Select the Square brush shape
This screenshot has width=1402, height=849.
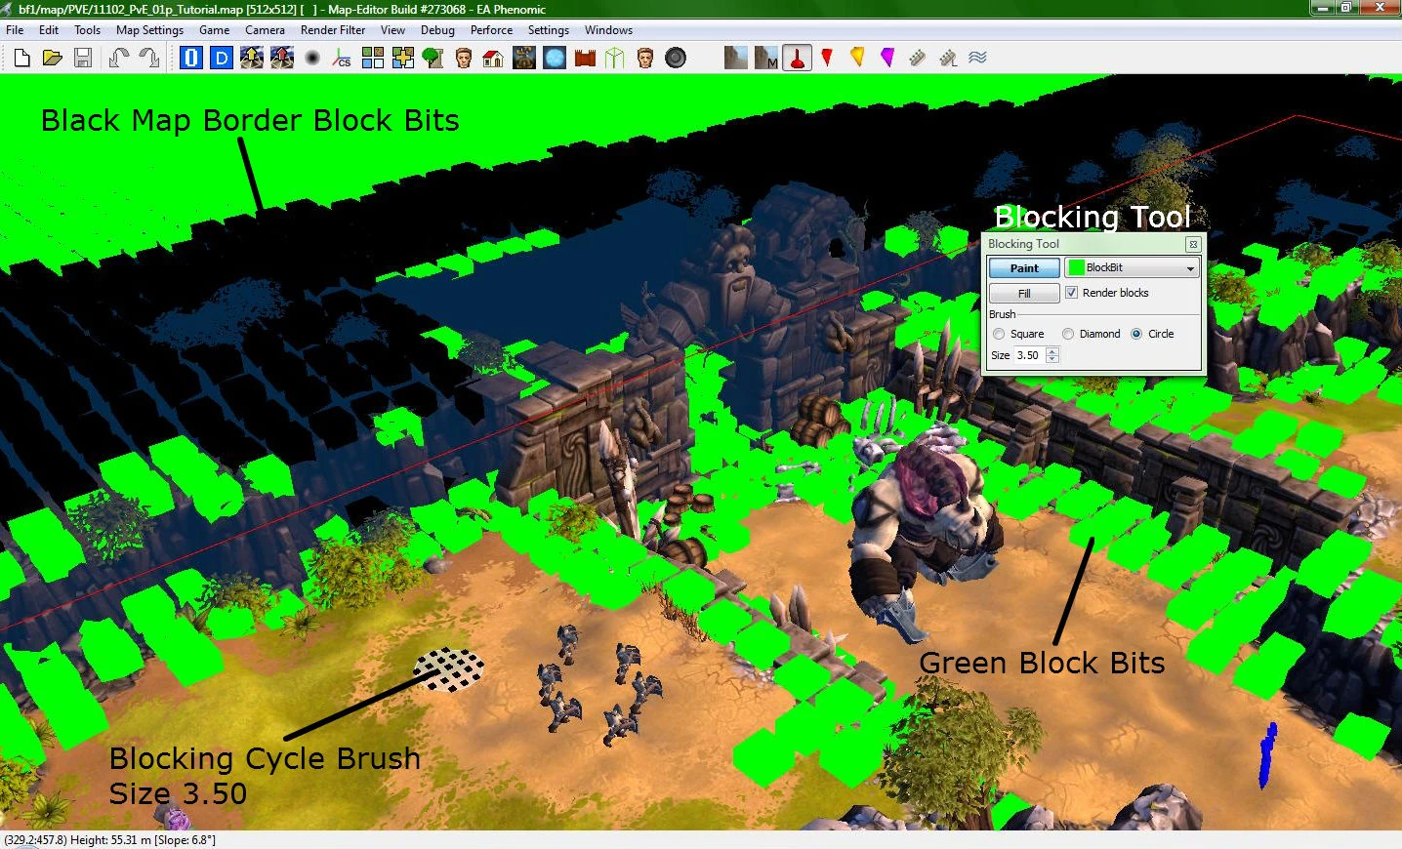click(x=999, y=334)
